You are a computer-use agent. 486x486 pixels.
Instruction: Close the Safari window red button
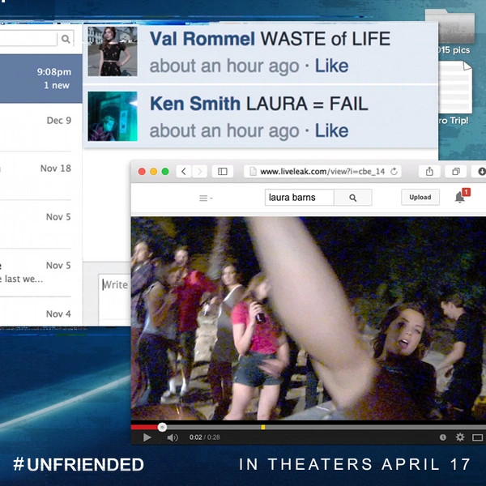click(142, 172)
